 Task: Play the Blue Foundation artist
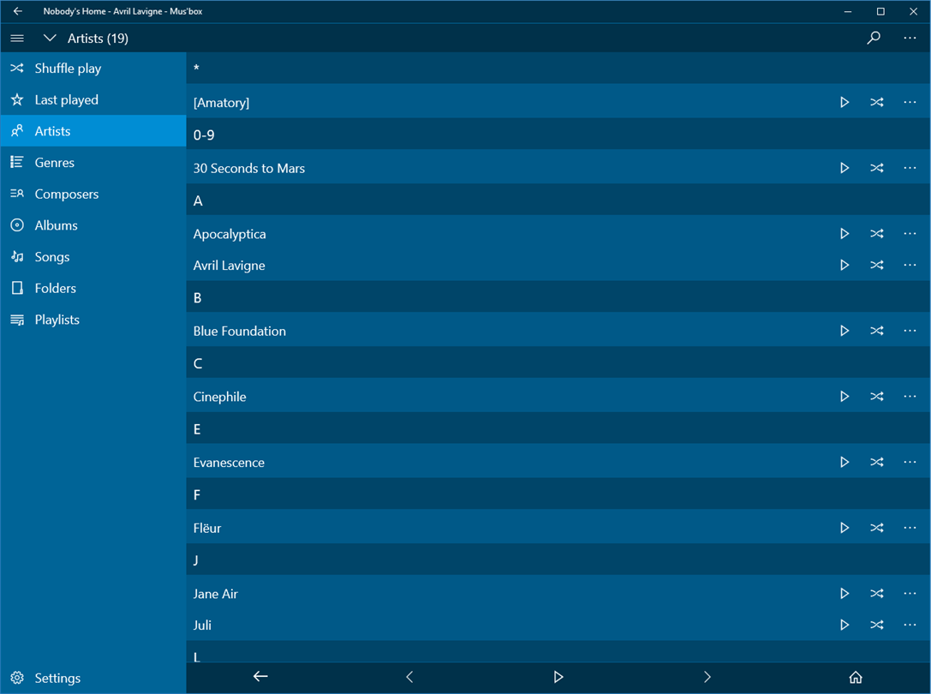[x=844, y=331]
